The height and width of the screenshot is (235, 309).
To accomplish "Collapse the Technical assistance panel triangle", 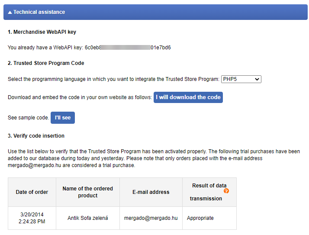I will [10, 13].
